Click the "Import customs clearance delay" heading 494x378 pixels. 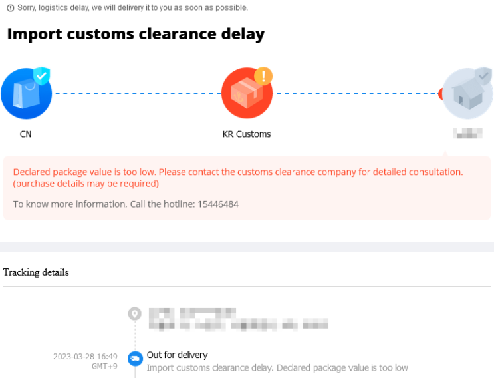click(x=136, y=34)
